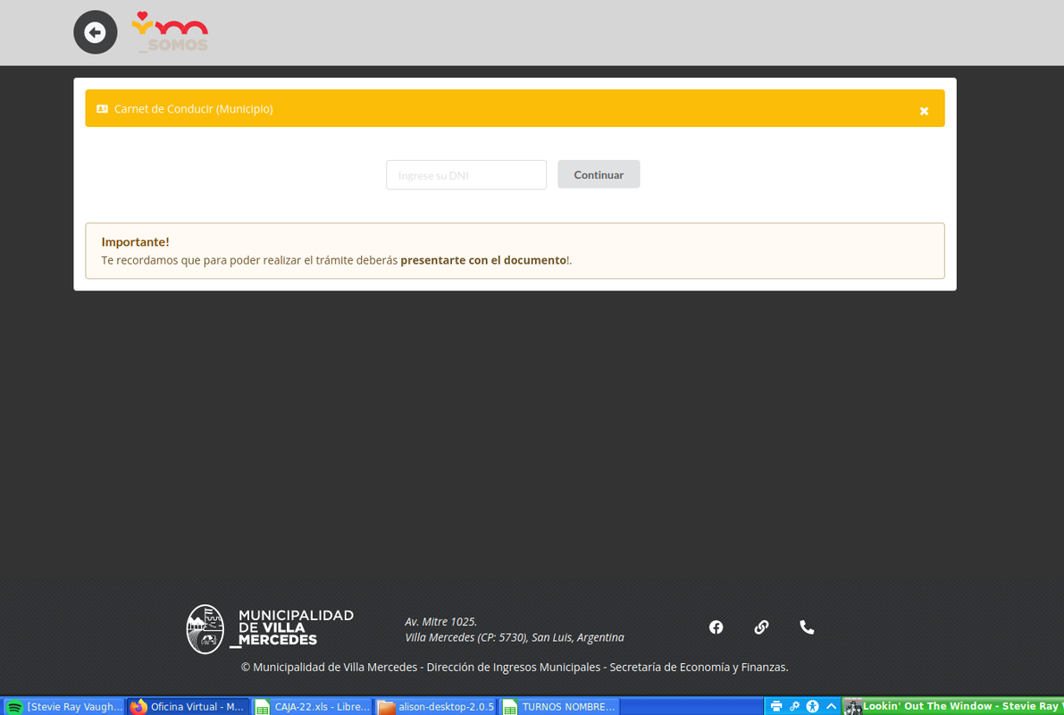
Task: Open TURNOS NOMBRE spreadsheet taskbar entry
Action: [560, 707]
